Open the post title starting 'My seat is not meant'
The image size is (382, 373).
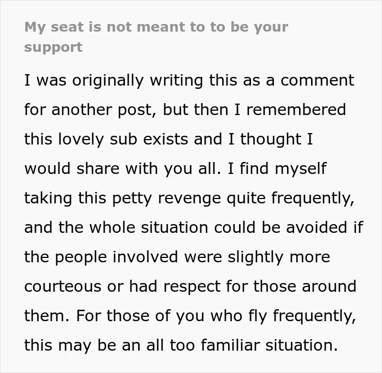(156, 37)
